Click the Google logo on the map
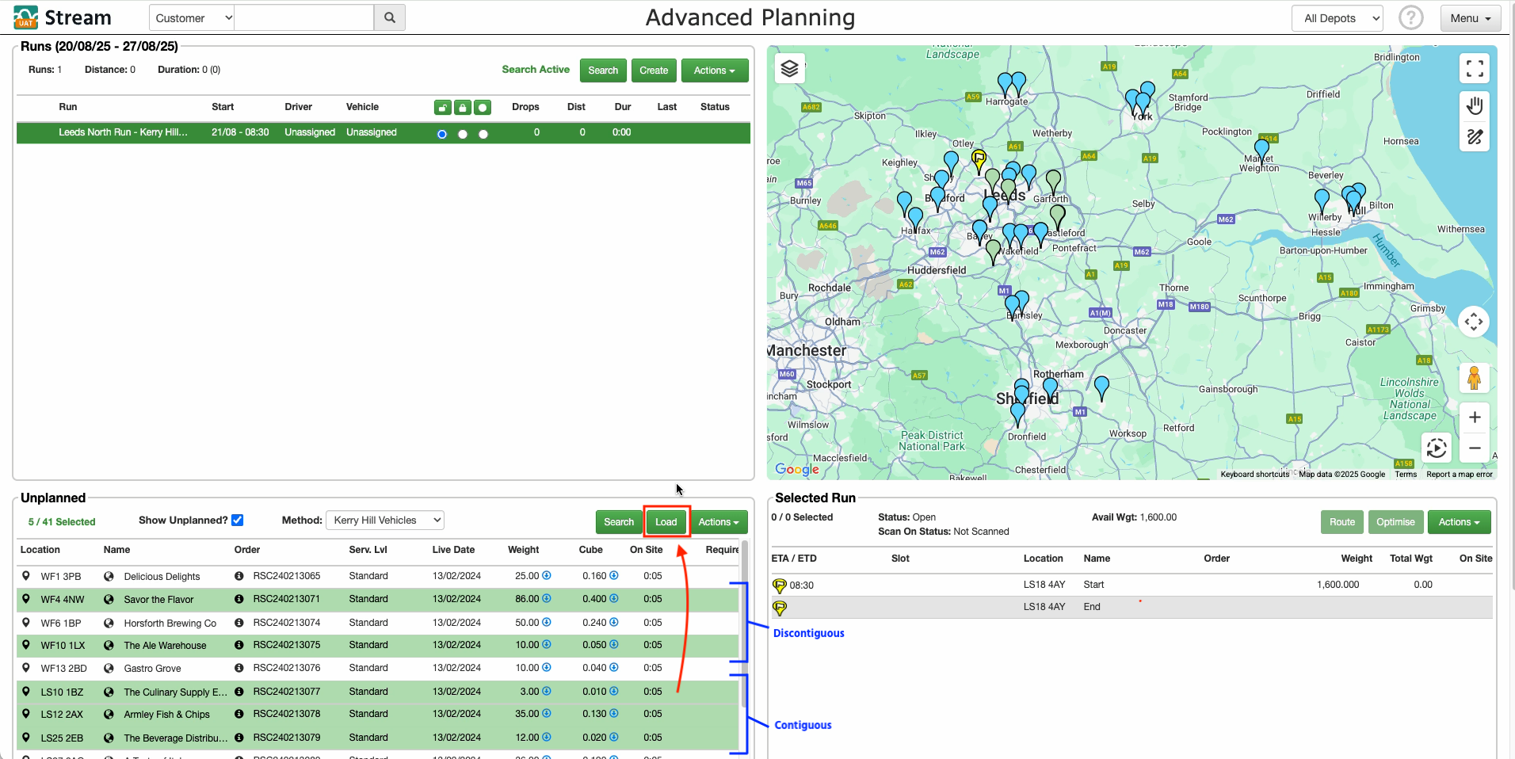This screenshot has height=759, width=1515. point(796,469)
